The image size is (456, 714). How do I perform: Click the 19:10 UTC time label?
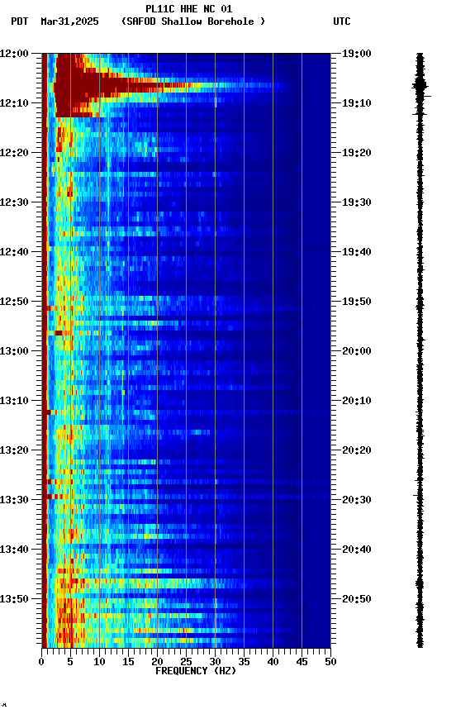357,103
